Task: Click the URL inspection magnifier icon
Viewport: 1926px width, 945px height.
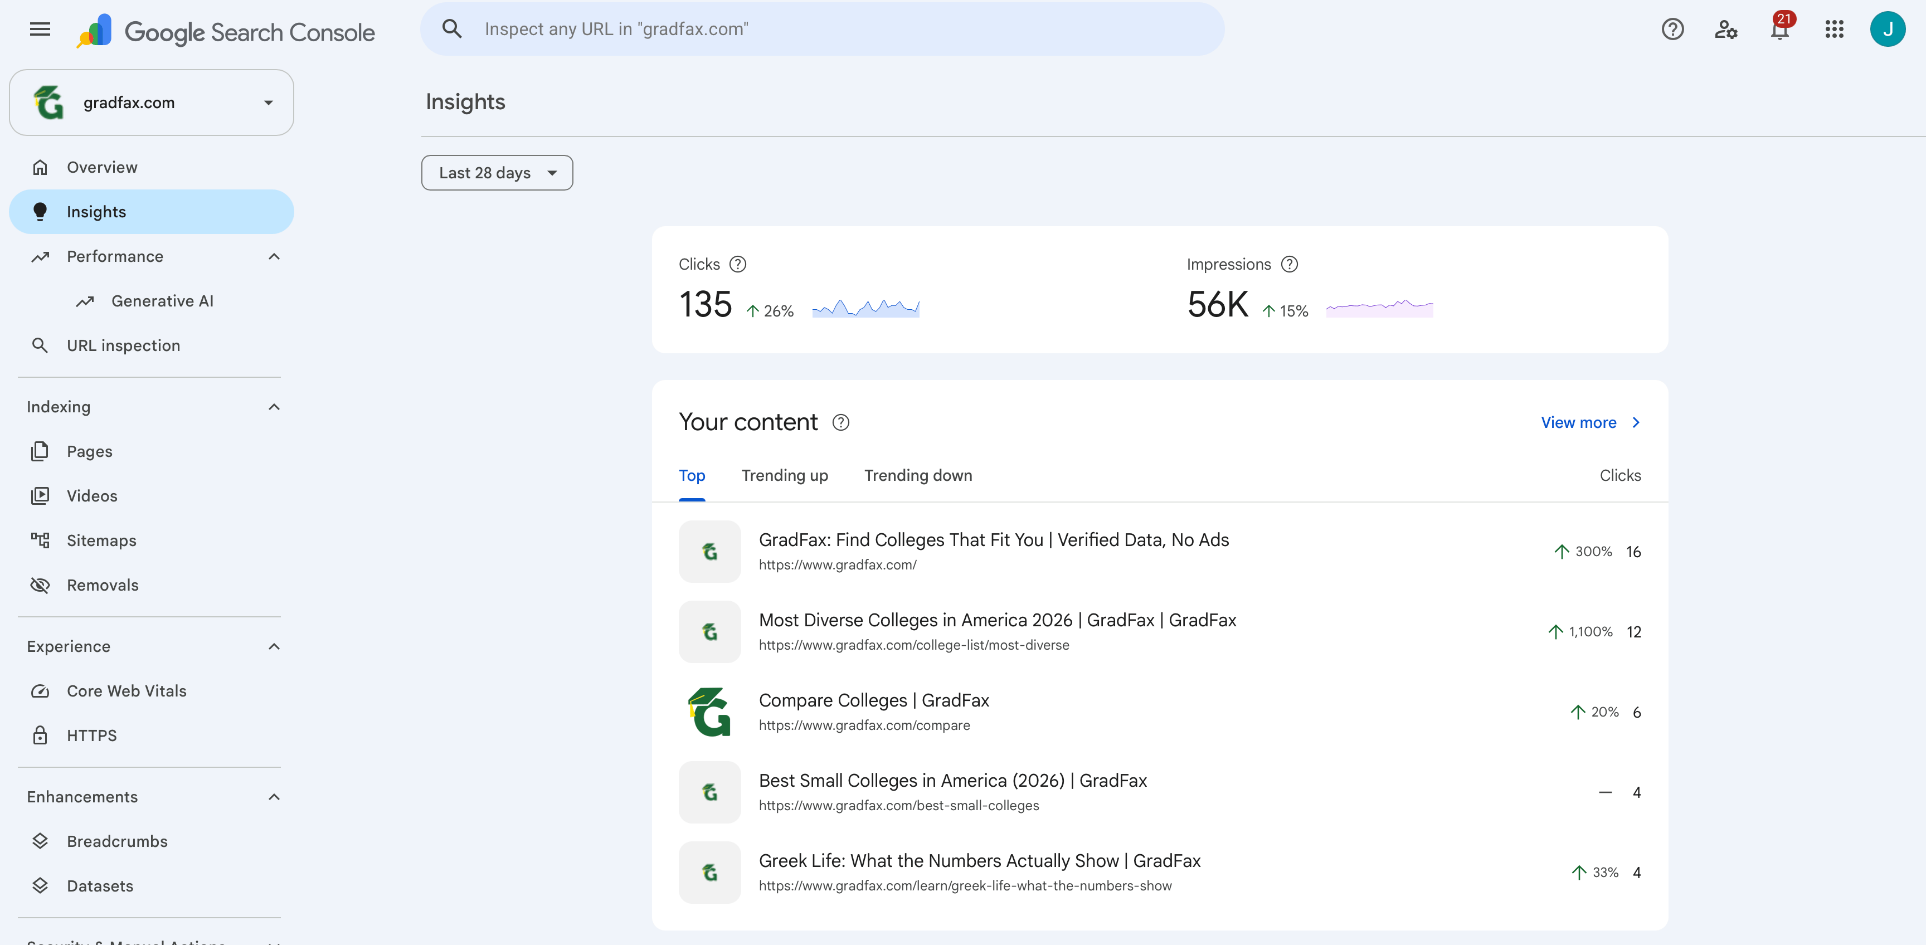Action: 40,345
